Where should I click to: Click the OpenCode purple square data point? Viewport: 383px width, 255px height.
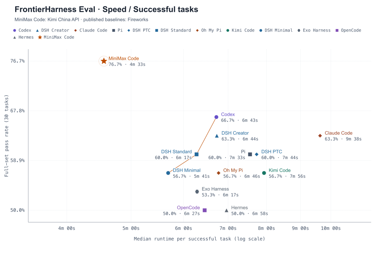205,210
